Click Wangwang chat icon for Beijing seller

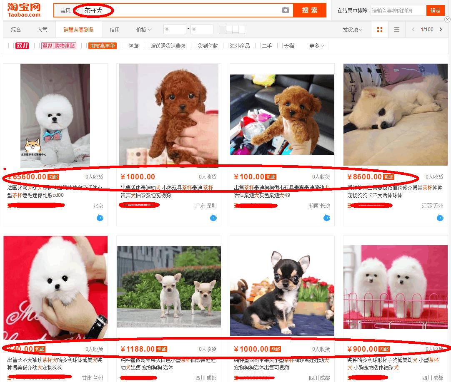click(x=100, y=218)
